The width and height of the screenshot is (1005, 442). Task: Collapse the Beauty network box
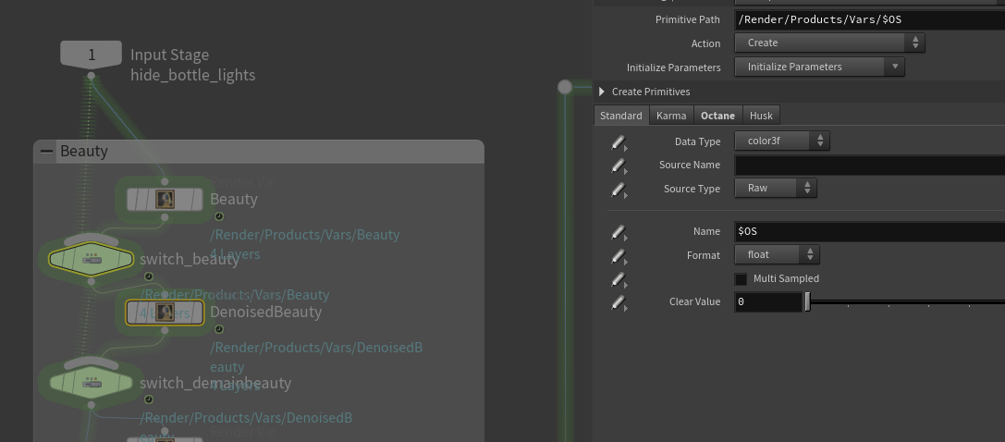(x=48, y=152)
